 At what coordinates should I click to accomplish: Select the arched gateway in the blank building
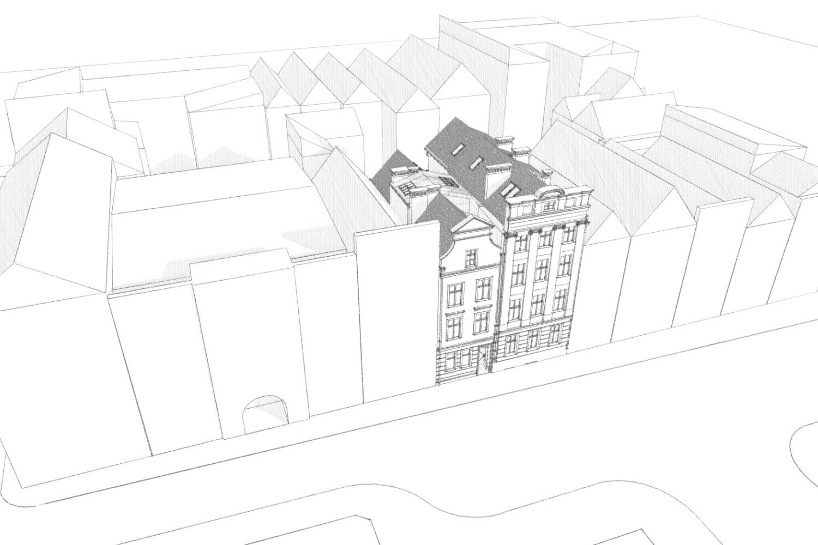point(265,414)
